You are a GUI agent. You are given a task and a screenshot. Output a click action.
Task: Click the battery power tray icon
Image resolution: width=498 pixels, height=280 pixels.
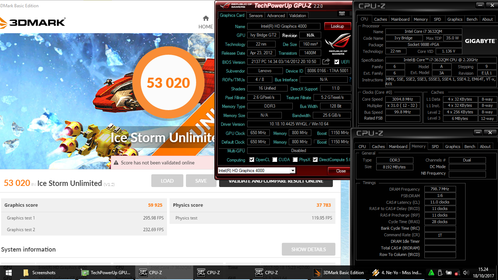point(449,272)
